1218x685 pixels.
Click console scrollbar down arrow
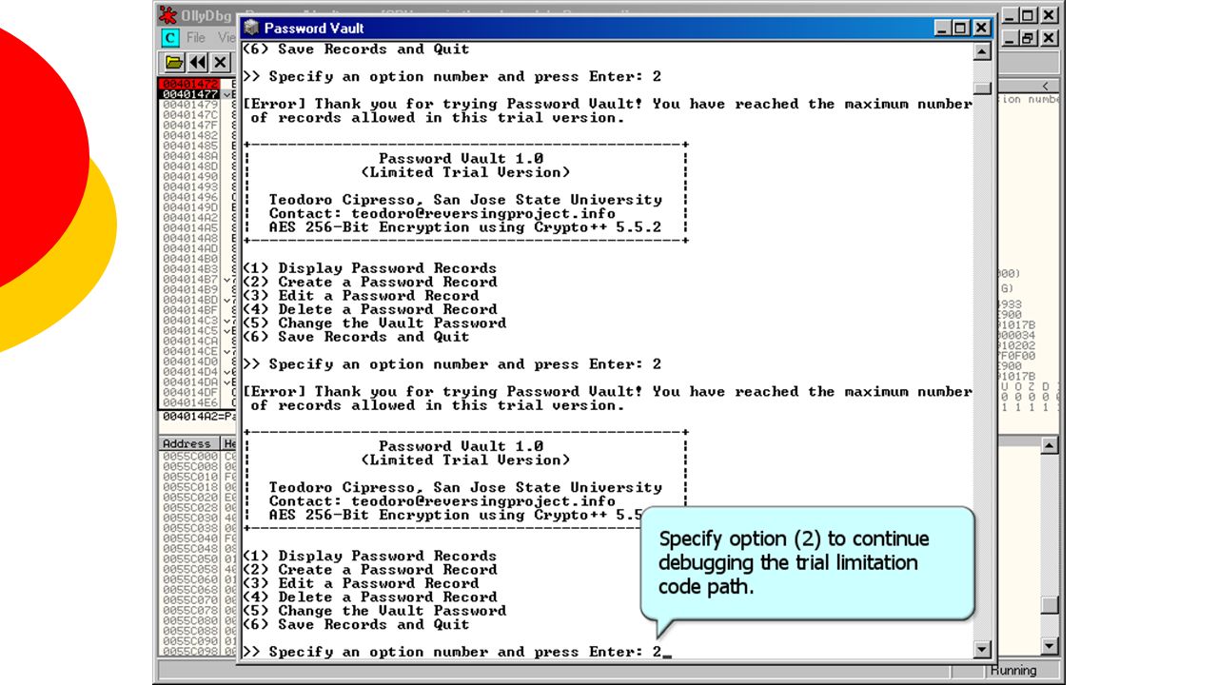tap(983, 650)
